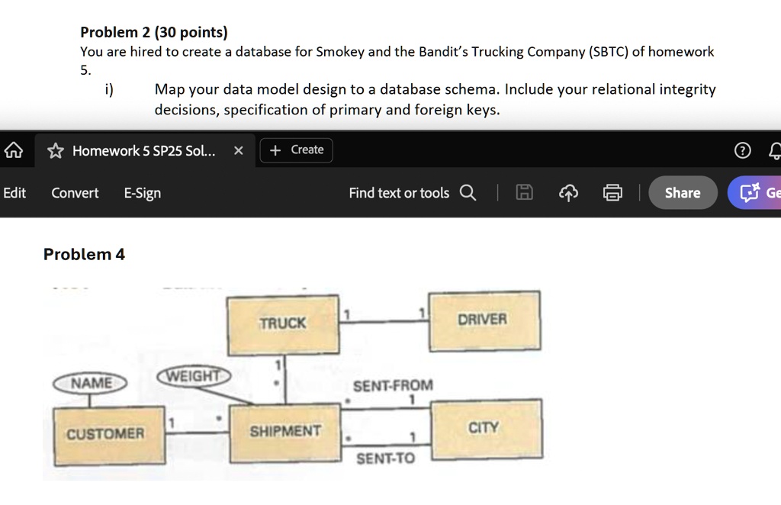Open the E-Sign menu

(142, 193)
